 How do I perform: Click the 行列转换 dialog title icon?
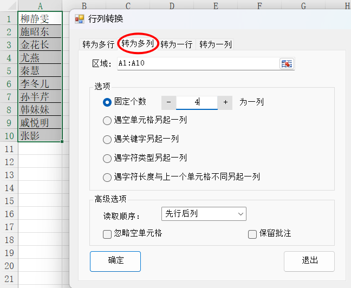click(x=80, y=19)
